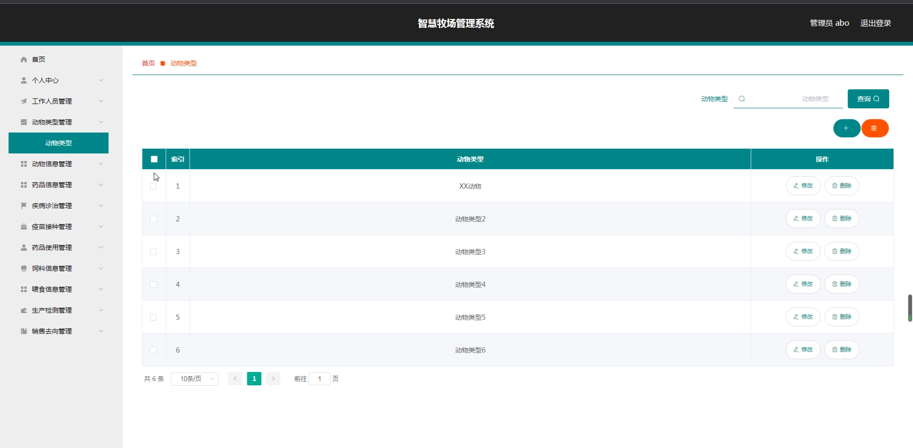This screenshot has width=913, height=448.
Task: Expand the 药品使用管理 submenu chevron
Action: tap(101, 248)
